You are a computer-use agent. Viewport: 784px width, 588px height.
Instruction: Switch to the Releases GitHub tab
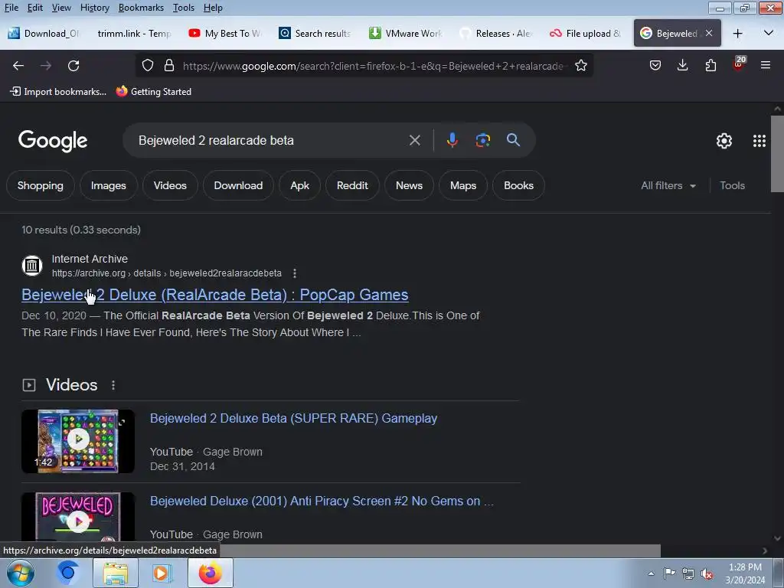495,34
